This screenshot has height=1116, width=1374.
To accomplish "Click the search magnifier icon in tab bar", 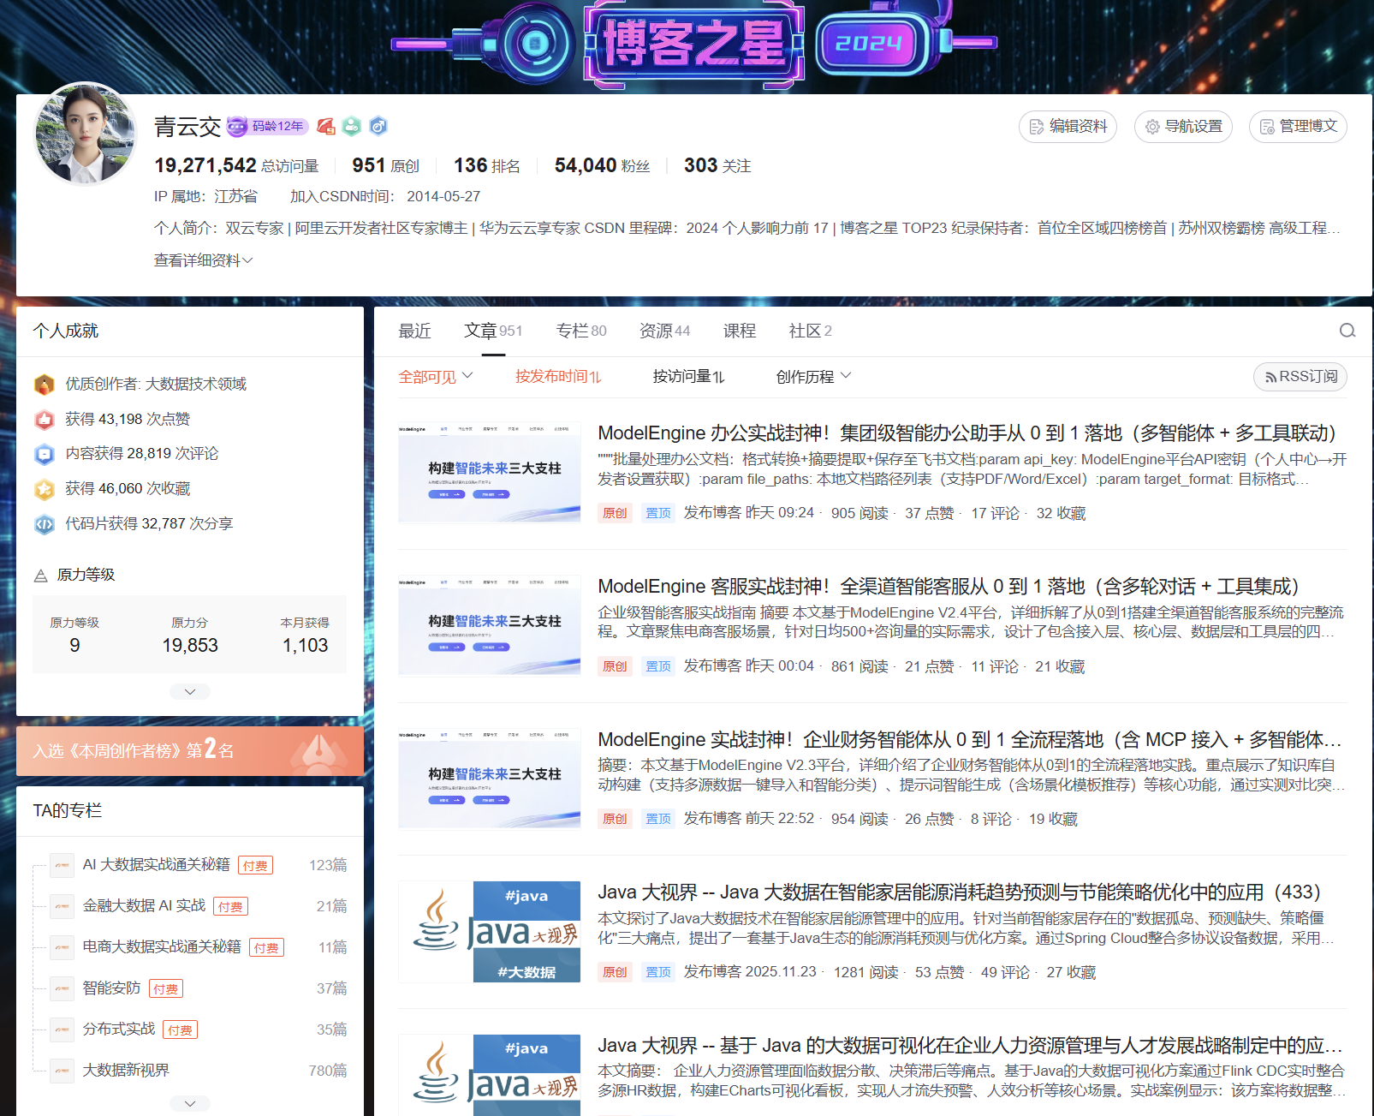I will [1347, 331].
